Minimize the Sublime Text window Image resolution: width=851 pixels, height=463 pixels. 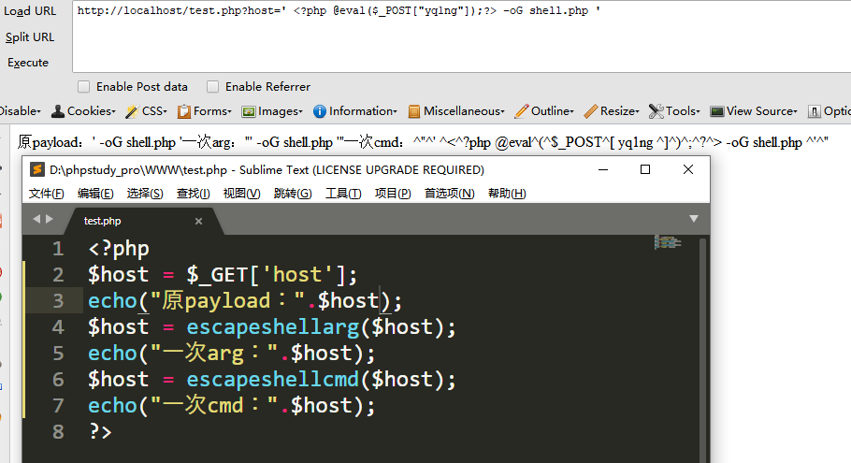tap(603, 169)
